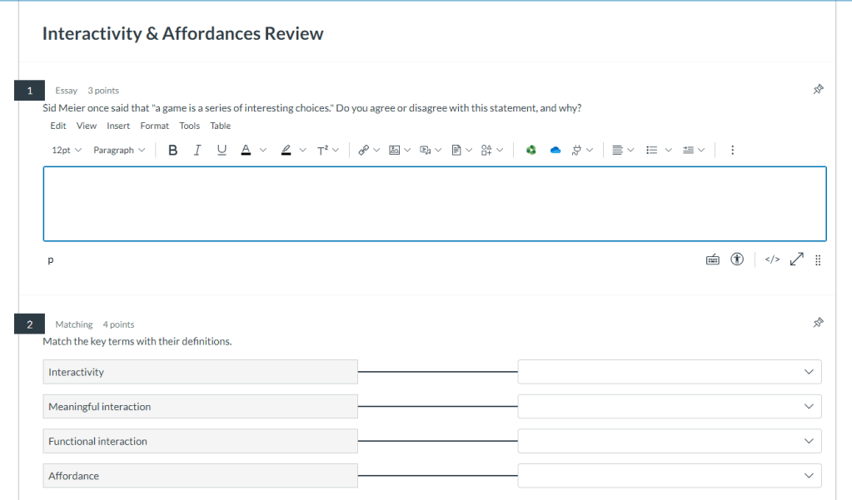
Task: Pin question 1 with the pushpin
Action: click(818, 90)
